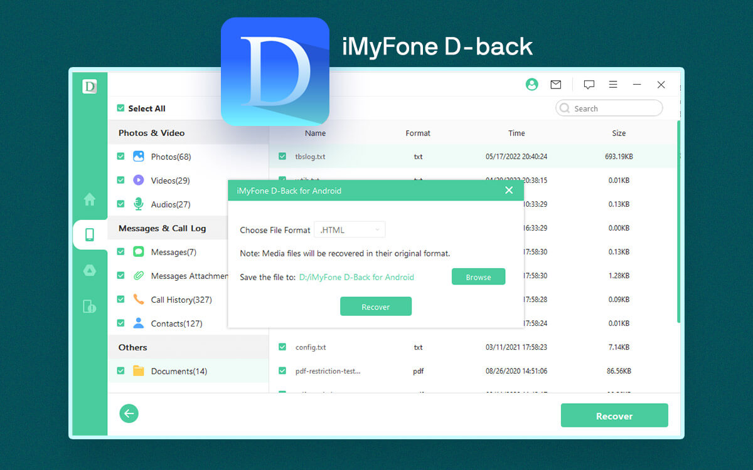Click the Documents folder icon
753x470 pixels.
(x=139, y=371)
